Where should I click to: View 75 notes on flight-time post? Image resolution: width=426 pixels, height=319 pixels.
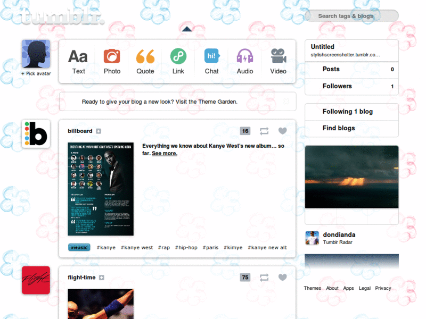(245, 278)
